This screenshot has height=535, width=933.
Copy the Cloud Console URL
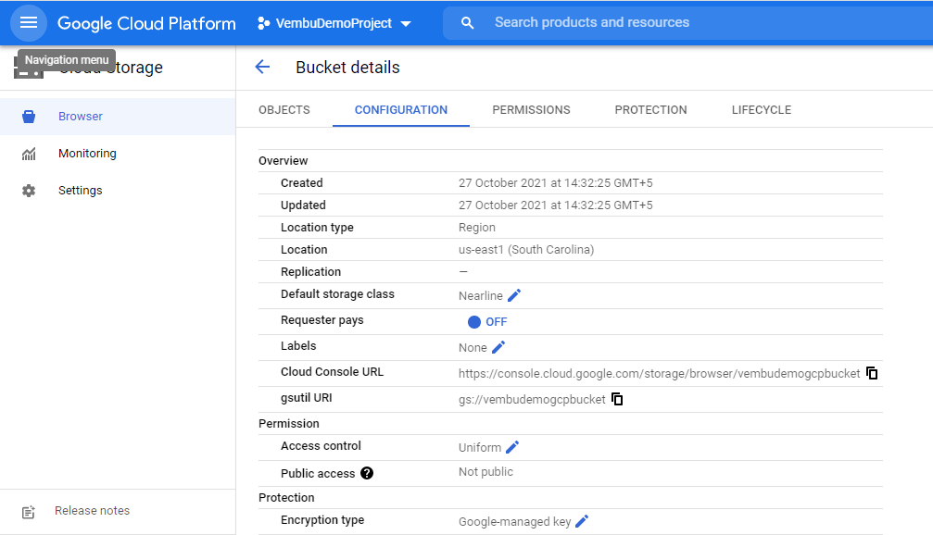pyautogui.click(x=872, y=373)
